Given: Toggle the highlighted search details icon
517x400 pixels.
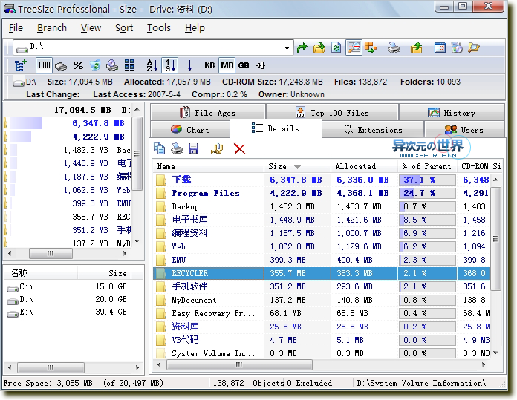Looking at the screenshot, I should pos(354,48).
